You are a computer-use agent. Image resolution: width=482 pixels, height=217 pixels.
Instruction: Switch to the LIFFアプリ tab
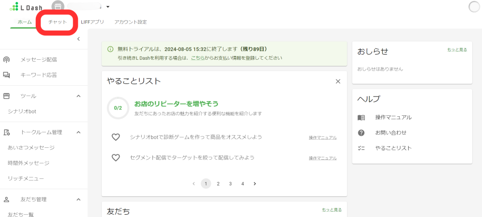pos(92,22)
